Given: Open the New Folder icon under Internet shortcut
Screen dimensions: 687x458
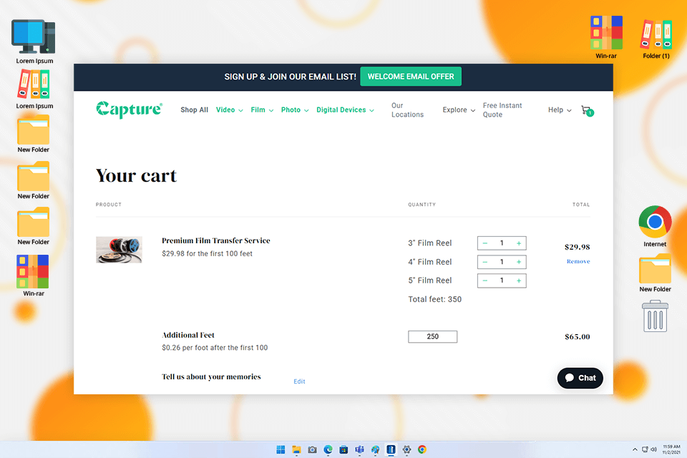Looking at the screenshot, I should (655, 273).
